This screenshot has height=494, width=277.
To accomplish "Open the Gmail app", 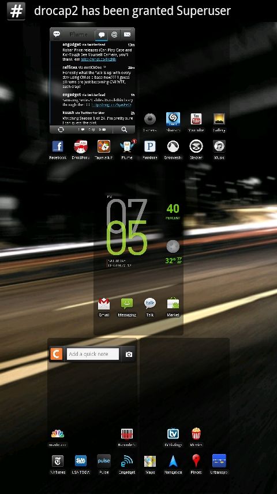I will [x=104, y=304].
